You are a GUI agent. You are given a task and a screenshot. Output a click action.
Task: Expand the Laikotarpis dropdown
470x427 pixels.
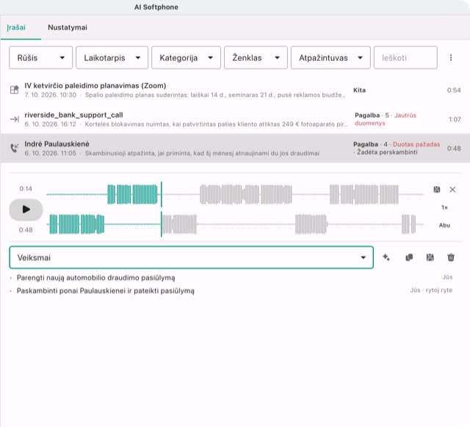tap(112, 57)
